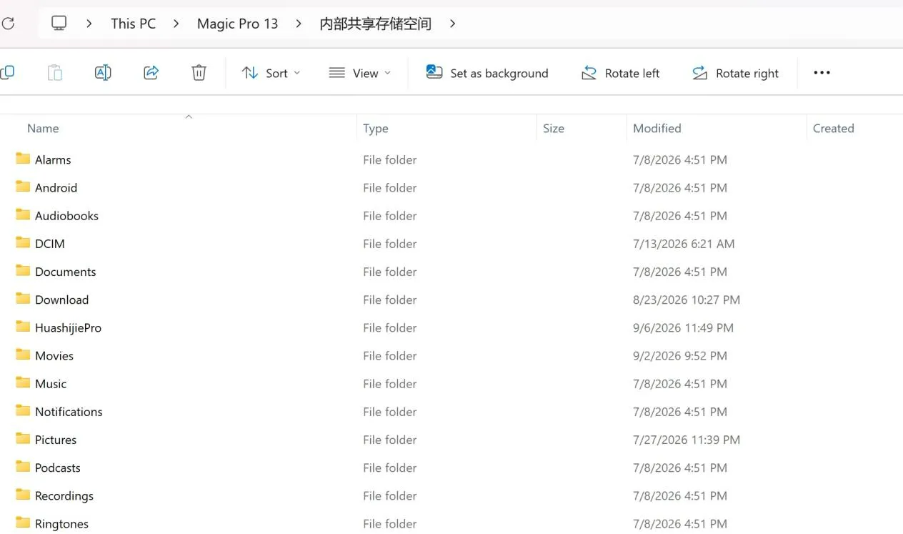Open the See more options ellipsis
The width and height of the screenshot is (903, 534).
[x=822, y=72]
